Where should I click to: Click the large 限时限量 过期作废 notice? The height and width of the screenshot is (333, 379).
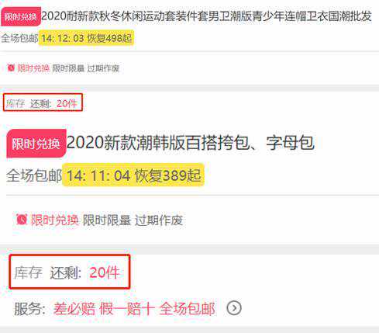click(x=133, y=220)
